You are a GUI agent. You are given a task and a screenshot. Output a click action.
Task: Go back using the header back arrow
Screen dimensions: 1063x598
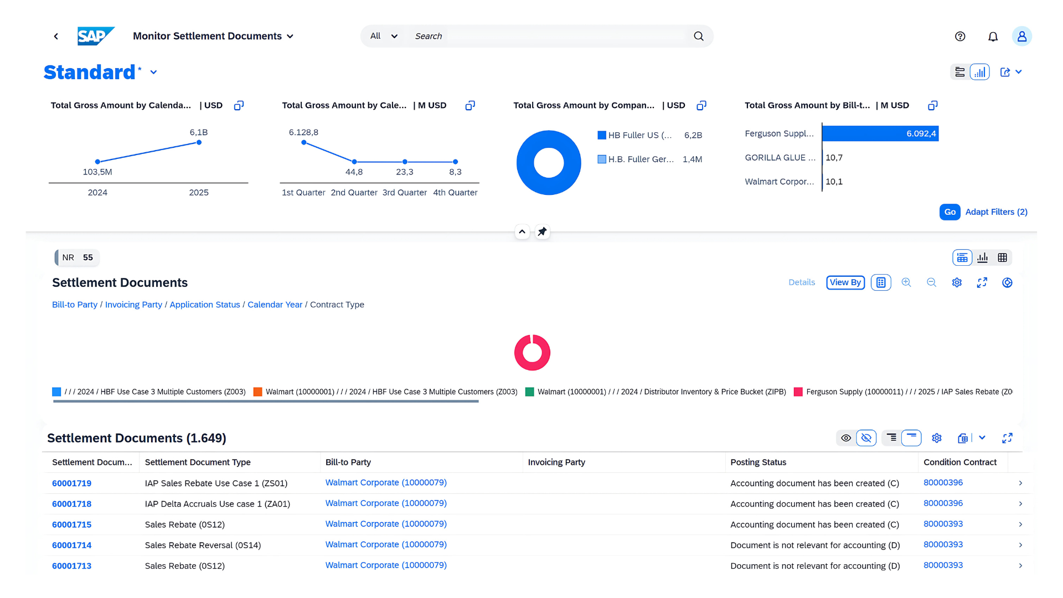coord(56,36)
